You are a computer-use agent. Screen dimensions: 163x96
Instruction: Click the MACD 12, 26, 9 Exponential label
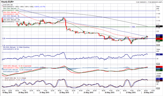[x=17, y=66]
